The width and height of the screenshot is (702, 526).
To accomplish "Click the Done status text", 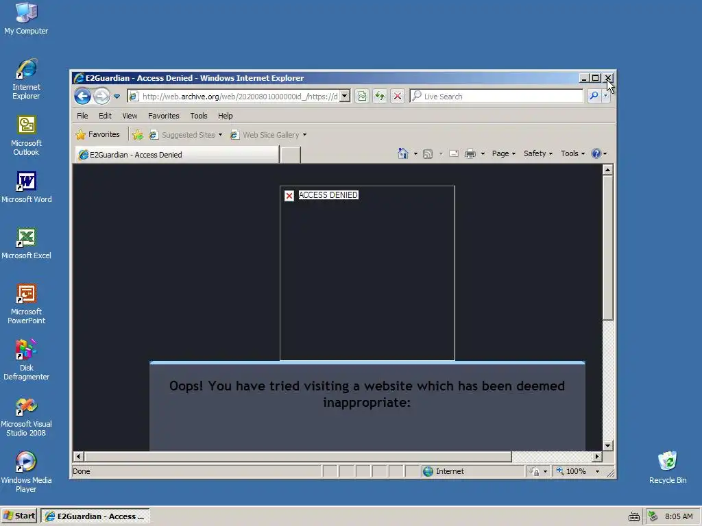I will pyautogui.click(x=82, y=471).
